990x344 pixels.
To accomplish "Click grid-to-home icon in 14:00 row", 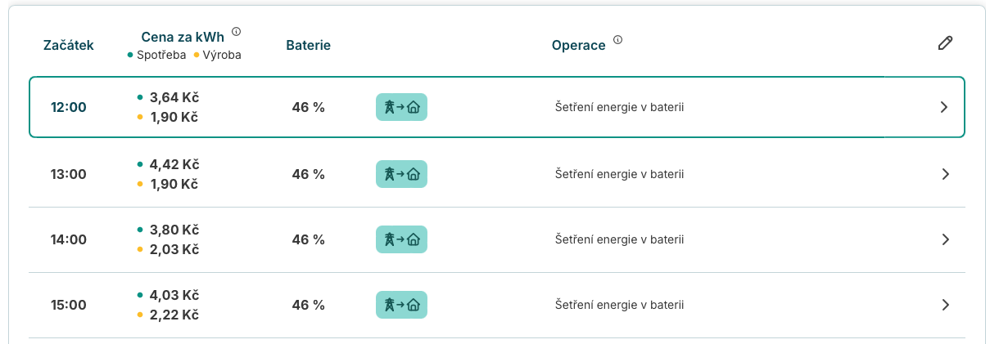I will click(x=402, y=239).
